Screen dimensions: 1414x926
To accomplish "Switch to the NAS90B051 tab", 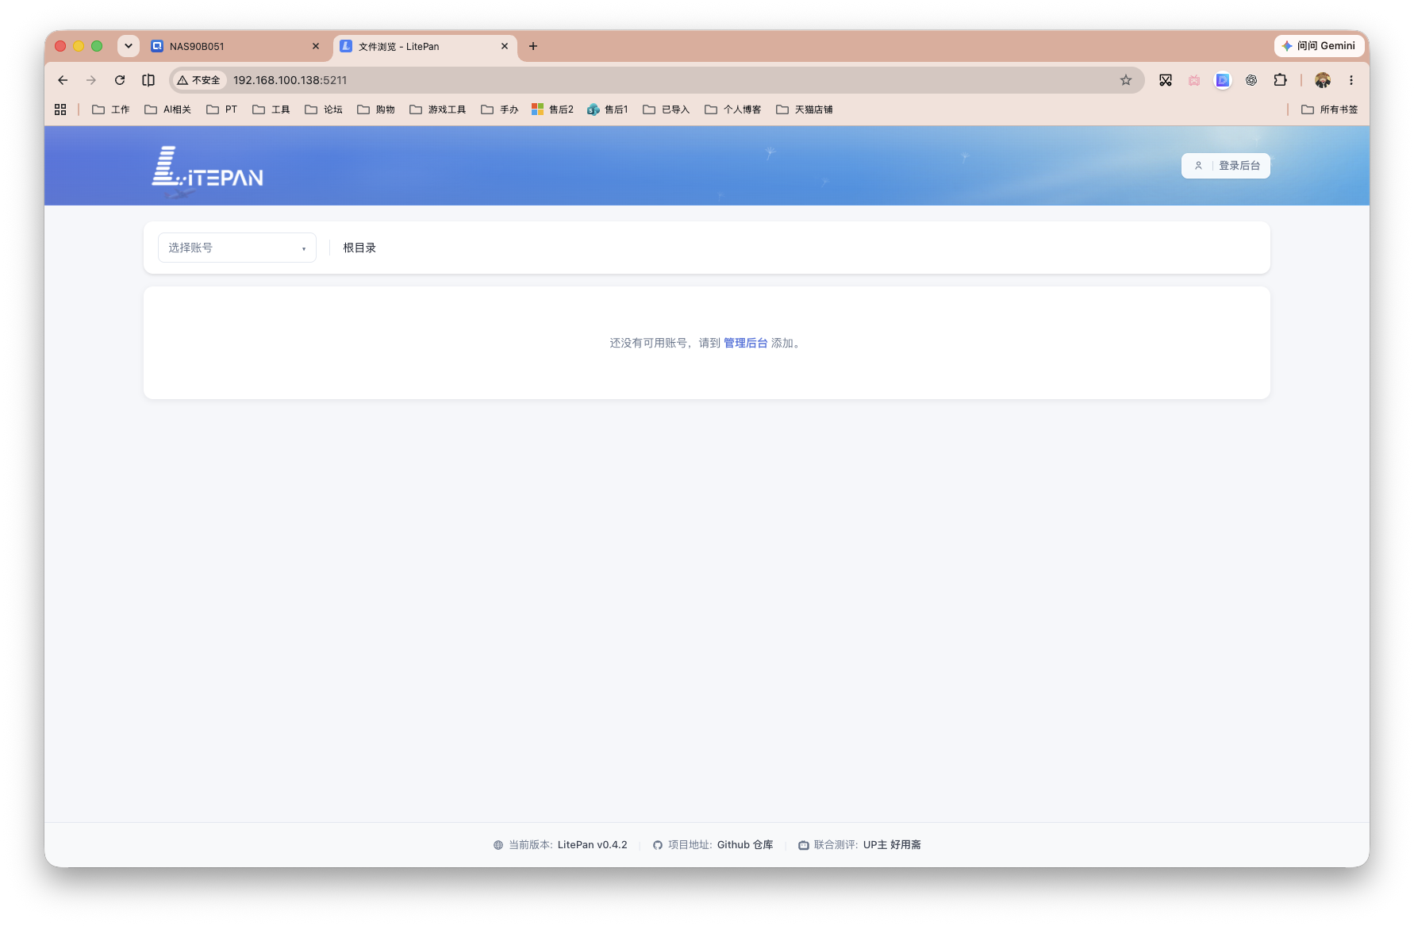I will click(x=236, y=46).
